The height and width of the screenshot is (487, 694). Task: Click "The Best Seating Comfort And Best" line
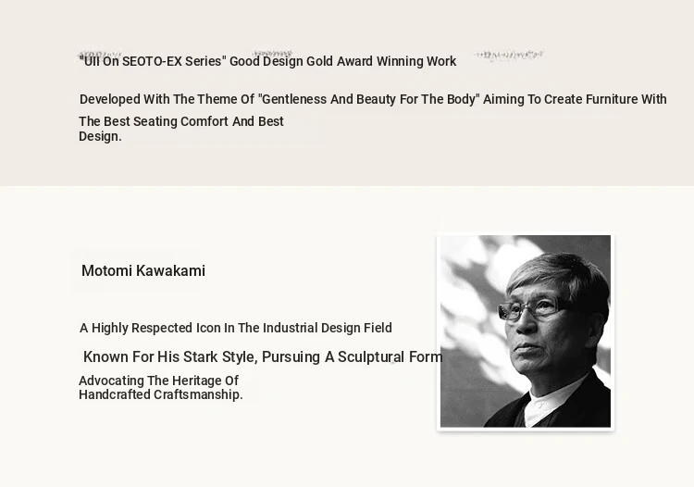pyautogui.click(x=181, y=122)
